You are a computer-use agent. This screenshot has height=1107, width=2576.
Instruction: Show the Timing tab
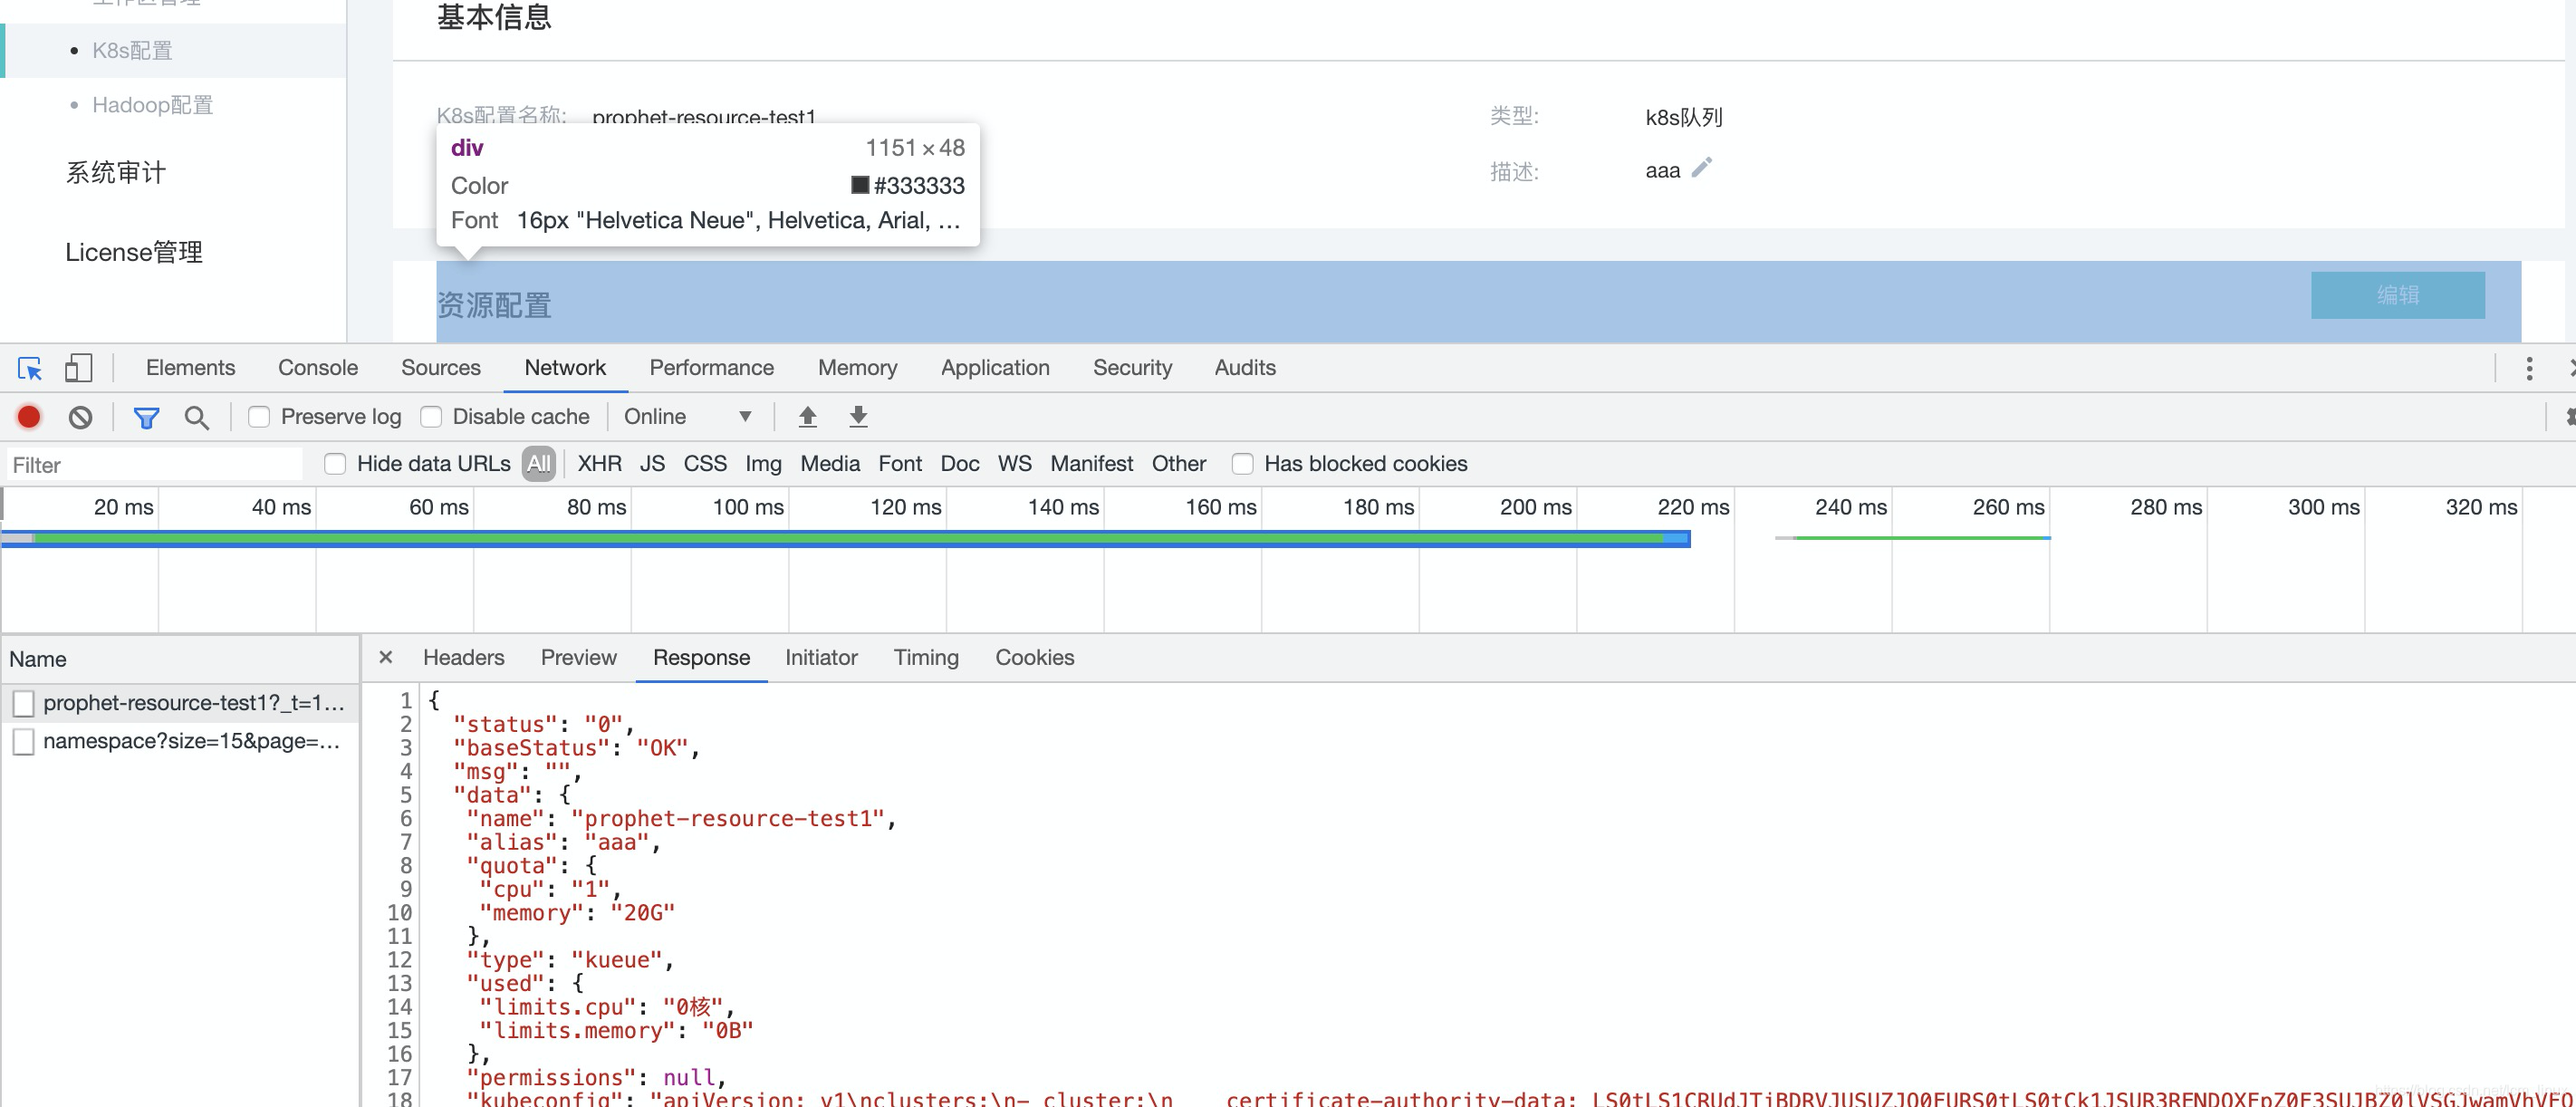926,657
